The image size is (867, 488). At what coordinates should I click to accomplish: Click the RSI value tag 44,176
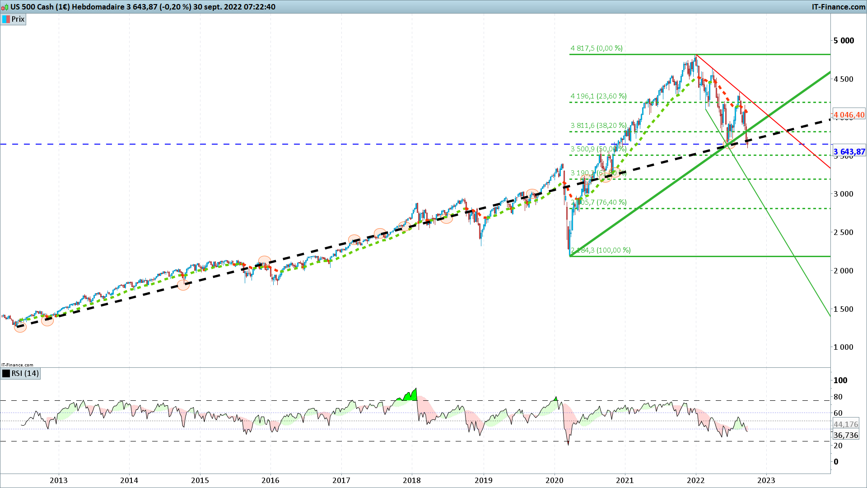(846, 424)
